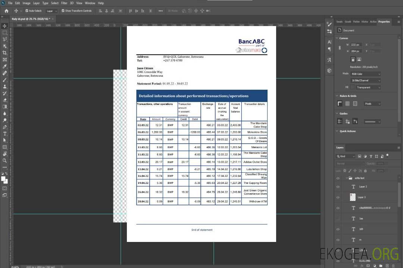Open the layer filter Kind dropdown
Viewport: 403px width, 268px height.
346,156
